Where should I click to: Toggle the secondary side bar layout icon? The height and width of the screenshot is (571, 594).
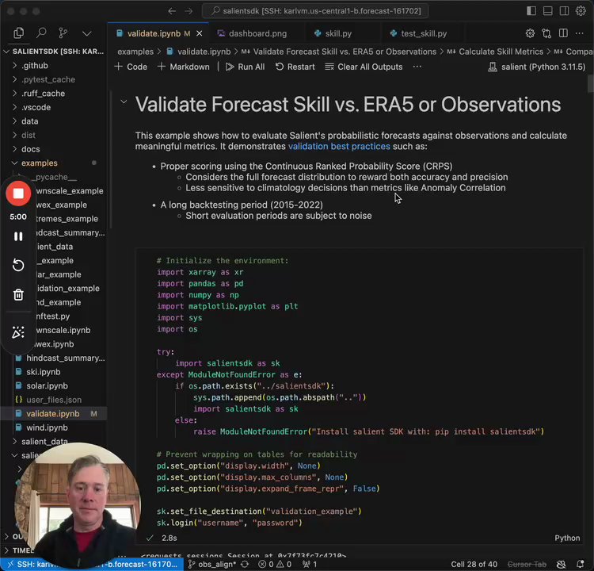point(564,11)
